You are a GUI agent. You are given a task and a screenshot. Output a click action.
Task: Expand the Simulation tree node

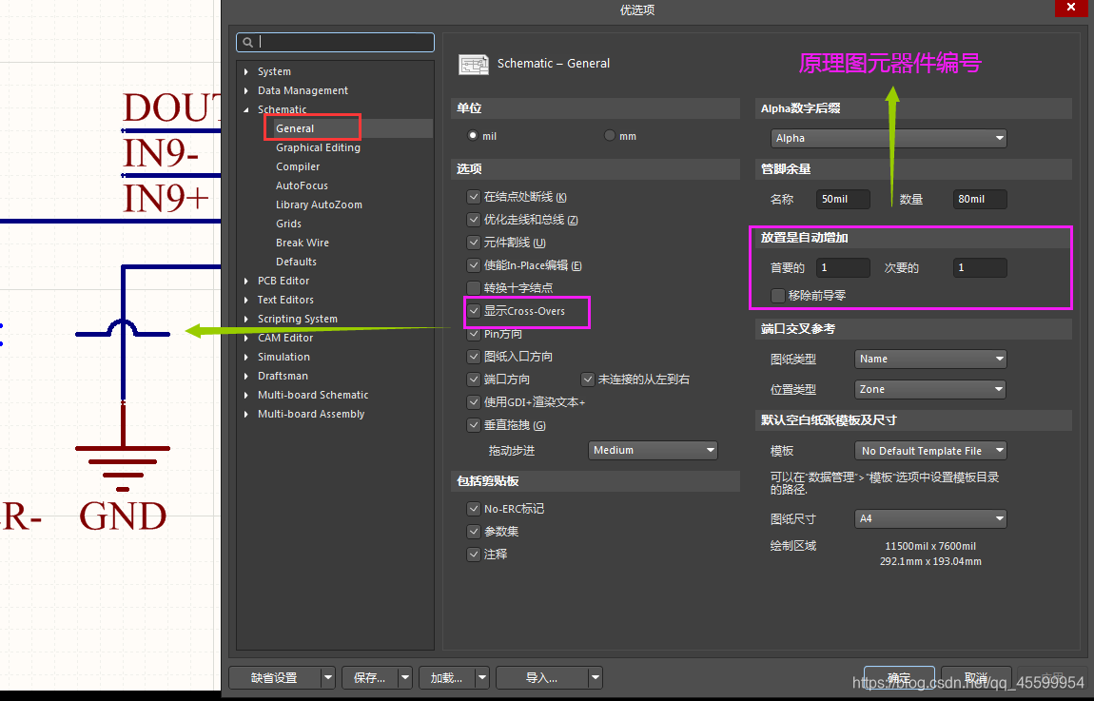tap(246, 357)
